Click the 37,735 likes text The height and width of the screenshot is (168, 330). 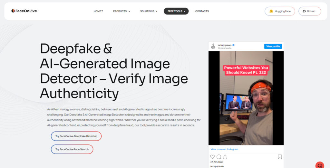[x=217, y=162]
